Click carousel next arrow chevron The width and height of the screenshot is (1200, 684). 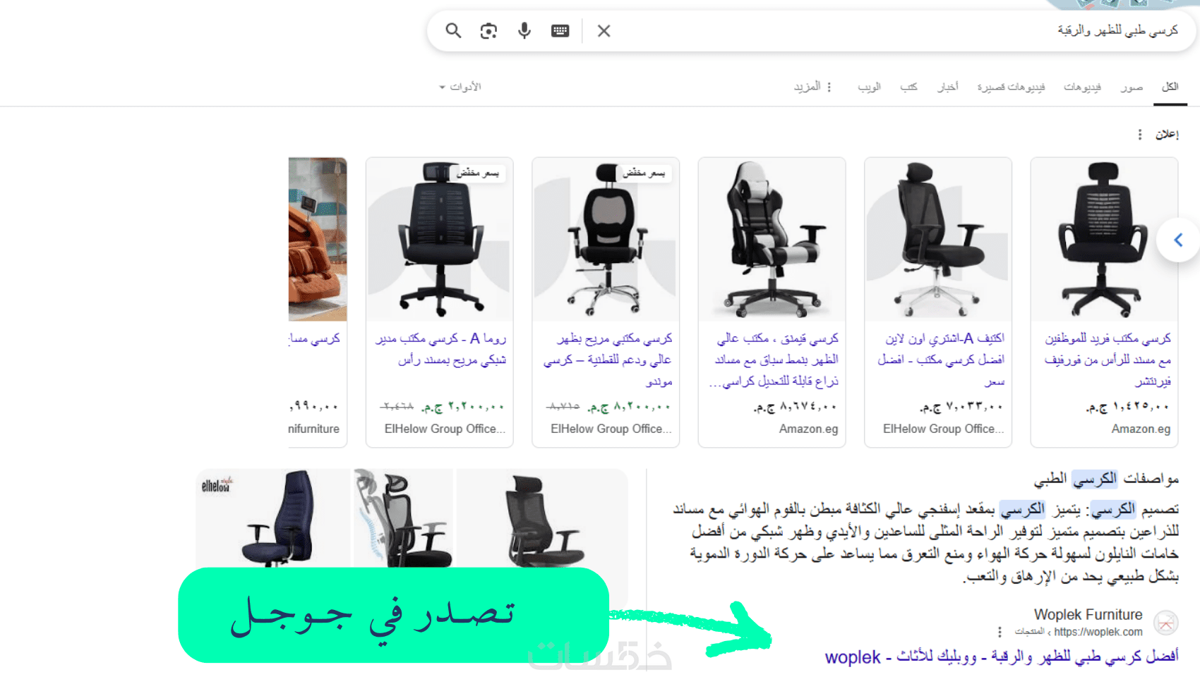(x=1177, y=240)
